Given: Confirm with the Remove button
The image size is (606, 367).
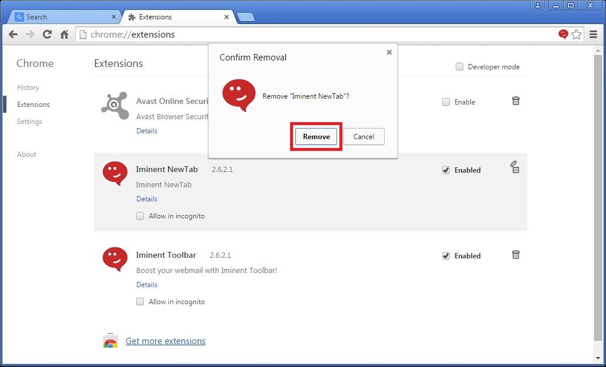Looking at the screenshot, I should [x=316, y=137].
